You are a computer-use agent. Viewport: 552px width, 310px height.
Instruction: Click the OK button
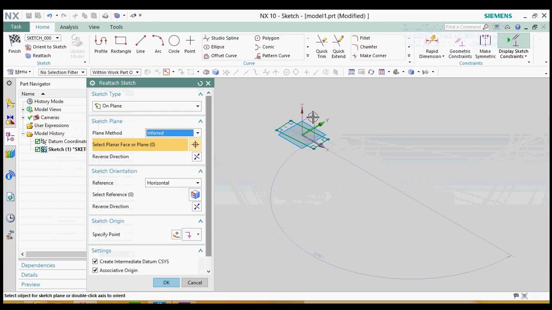[x=166, y=283]
